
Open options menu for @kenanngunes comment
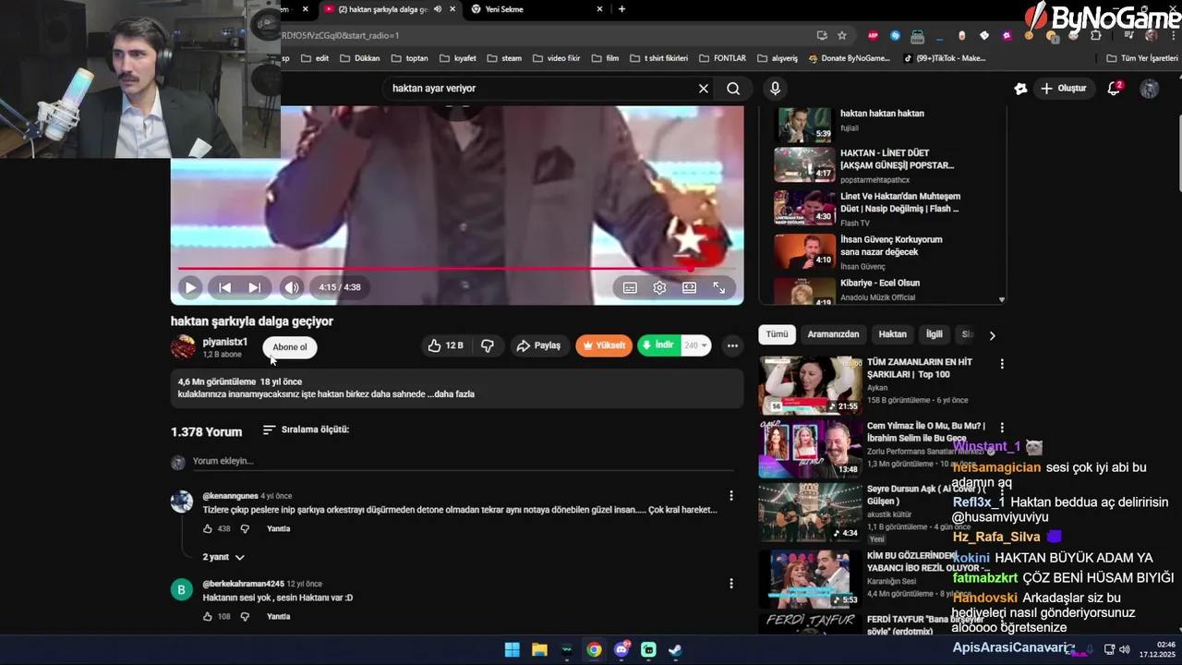tap(731, 496)
